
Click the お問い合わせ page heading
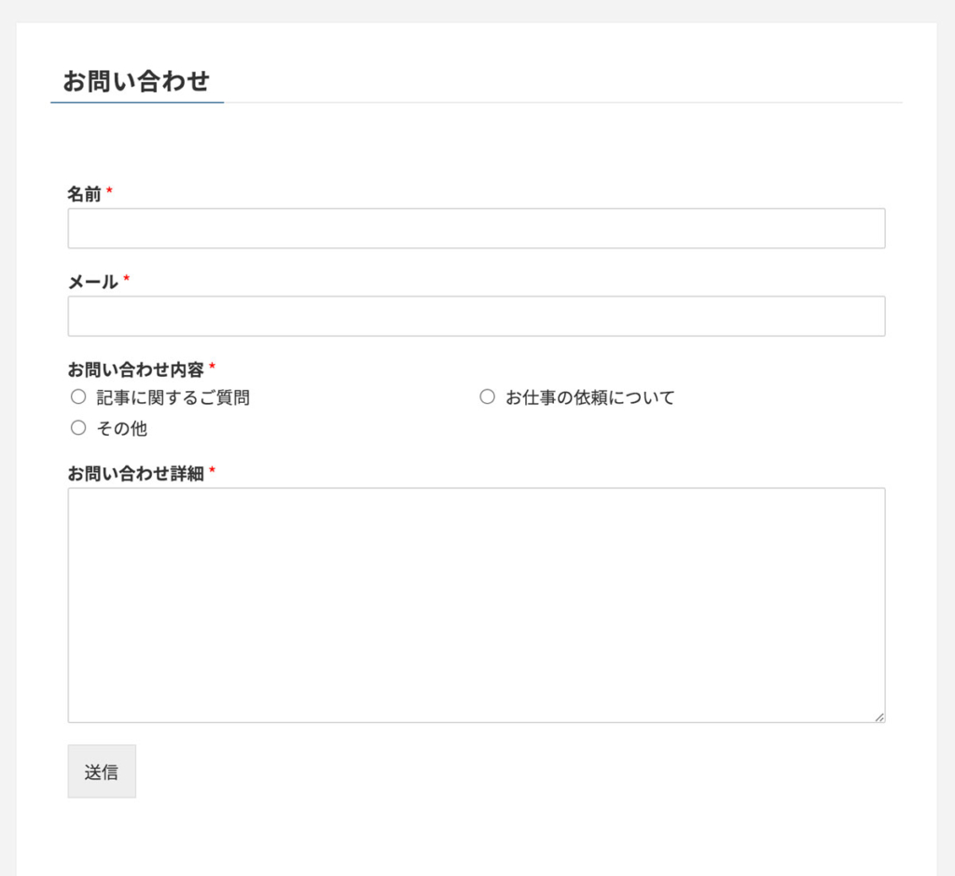point(136,81)
